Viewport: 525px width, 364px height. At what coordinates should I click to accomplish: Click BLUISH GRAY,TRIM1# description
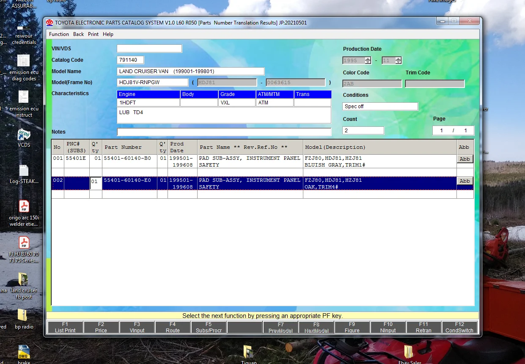click(x=335, y=165)
